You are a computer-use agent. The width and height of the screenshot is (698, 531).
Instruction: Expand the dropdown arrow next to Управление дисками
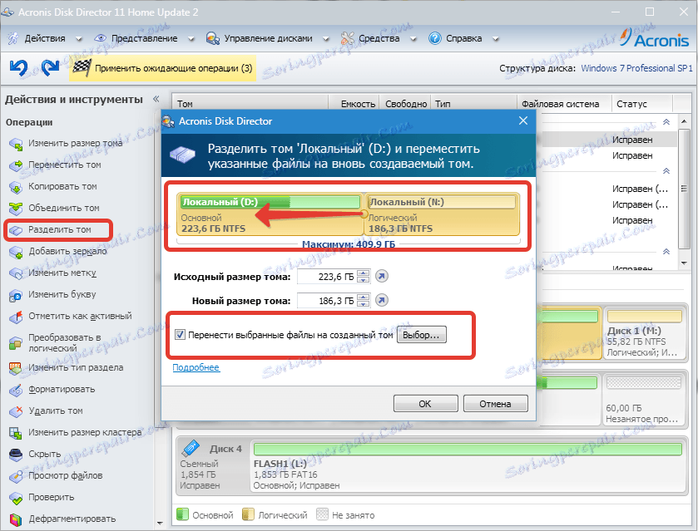tap(326, 39)
